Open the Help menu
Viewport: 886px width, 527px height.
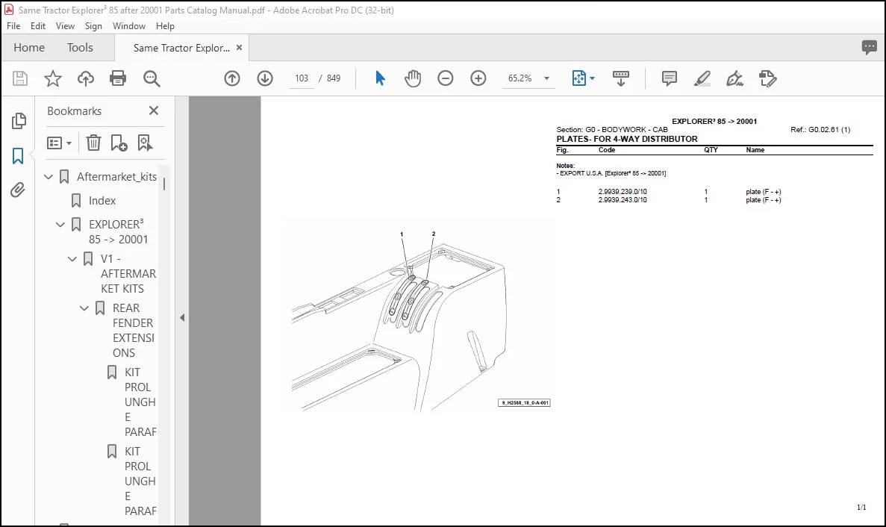[x=165, y=26]
